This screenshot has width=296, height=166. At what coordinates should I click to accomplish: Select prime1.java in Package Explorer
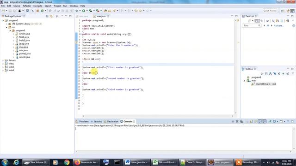(25, 53)
